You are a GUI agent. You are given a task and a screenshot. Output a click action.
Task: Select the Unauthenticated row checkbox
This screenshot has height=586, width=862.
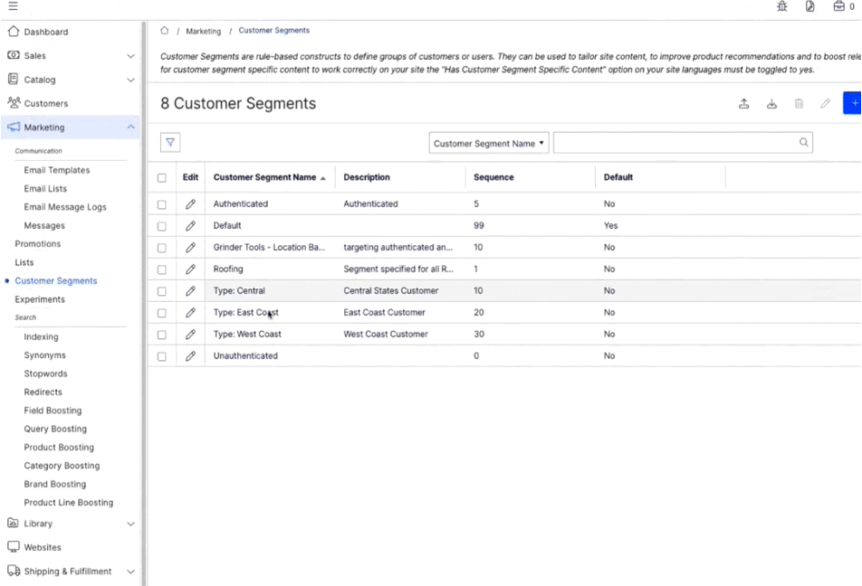162,356
